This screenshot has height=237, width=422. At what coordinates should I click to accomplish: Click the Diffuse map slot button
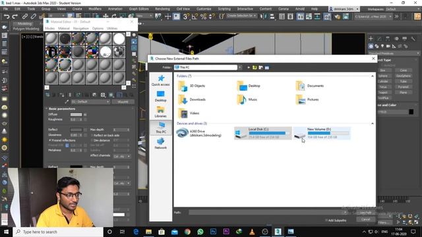pyautogui.click(x=85, y=115)
